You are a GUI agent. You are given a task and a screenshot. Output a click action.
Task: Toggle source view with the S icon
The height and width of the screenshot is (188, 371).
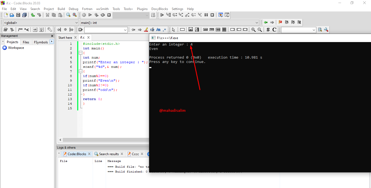point(268,30)
